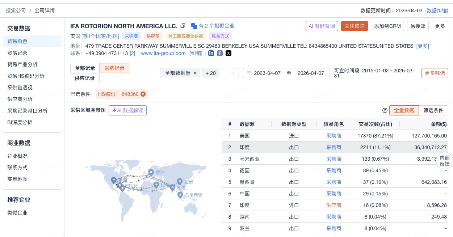The width and height of the screenshot is (453, 237).
Task: Copy the company name via copy icon
Action: point(183,26)
